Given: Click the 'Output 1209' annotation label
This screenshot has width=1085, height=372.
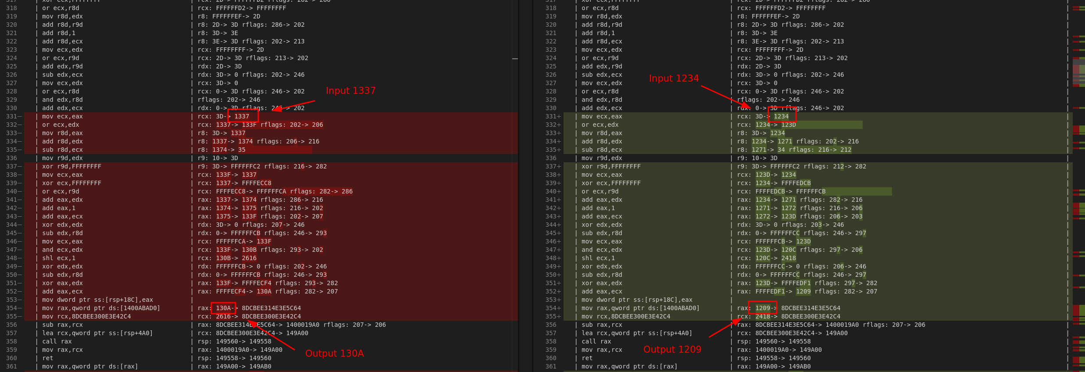Looking at the screenshot, I should [x=672, y=349].
